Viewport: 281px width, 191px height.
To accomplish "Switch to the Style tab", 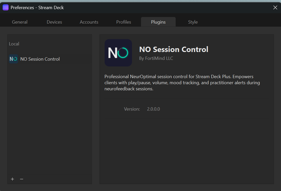I will 193,22.
